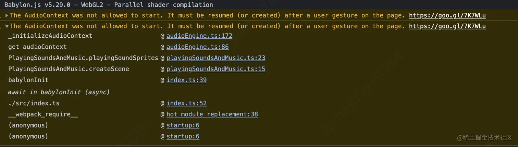Viewport: 518px width, 147px height.
Task: Click the _initializeAudioContext stack frame name
Action: [x=50, y=36]
